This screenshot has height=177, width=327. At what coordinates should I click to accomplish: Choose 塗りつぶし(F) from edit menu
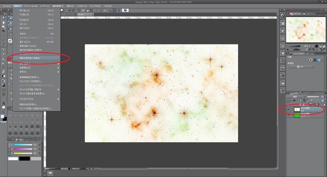[x=37, y=42]
